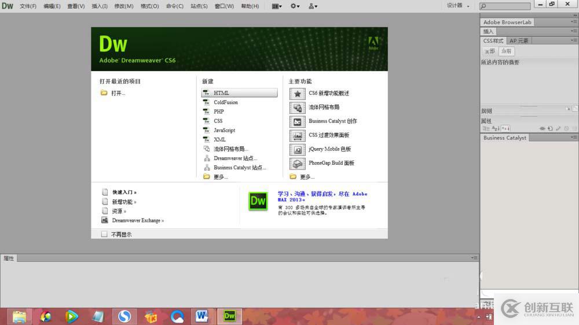Click the Adobe MAX 2013 promo Dw thumbnail

pos(258,201)
